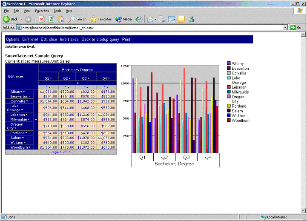Expand the Albany row dropdown

tap(24, 92)
